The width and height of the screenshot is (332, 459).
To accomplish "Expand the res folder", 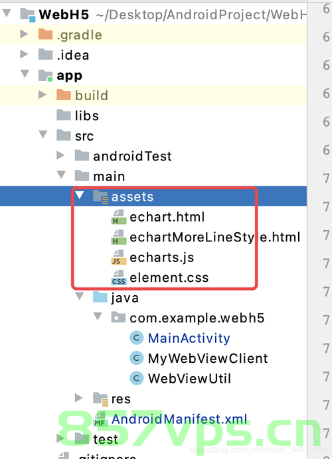I will [79, 398].
